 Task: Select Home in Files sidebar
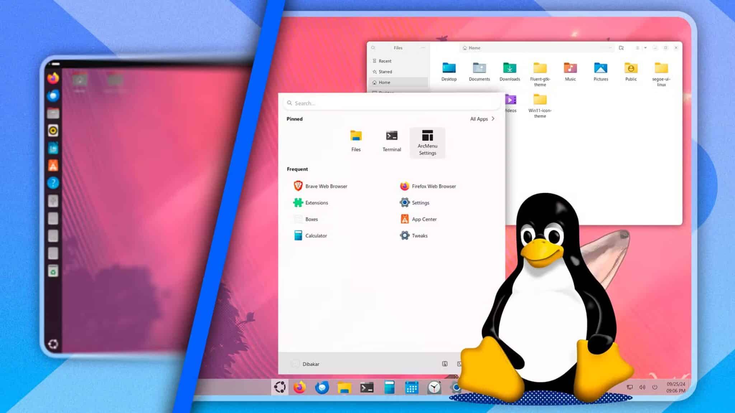(x=398, y=83)
